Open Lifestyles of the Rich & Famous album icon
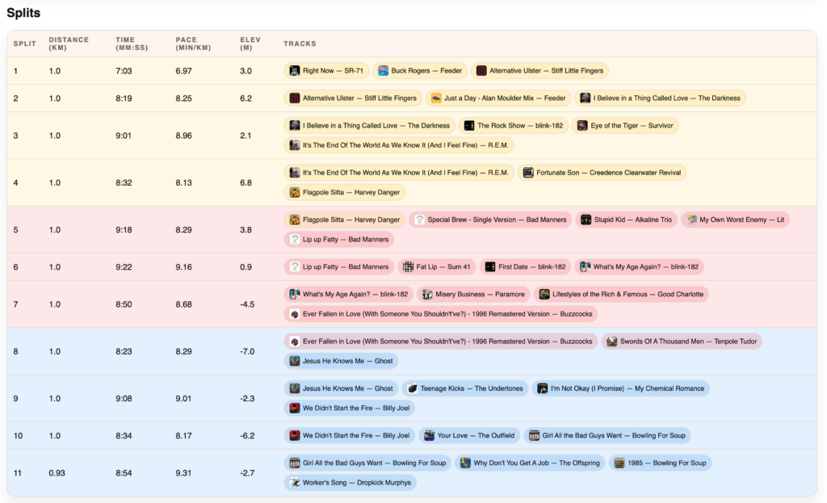827x503 pixels. 544,294
